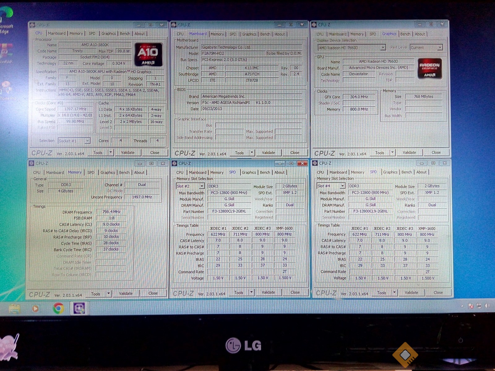This screenshot has height=371, width=495.
Task: Switch to CPU tab in Slot #2 window
Action: 180,173
